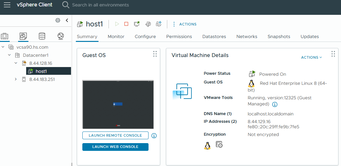Select host 8.44.128.16 in tree

pyautogui.click(x=41, y=63)
